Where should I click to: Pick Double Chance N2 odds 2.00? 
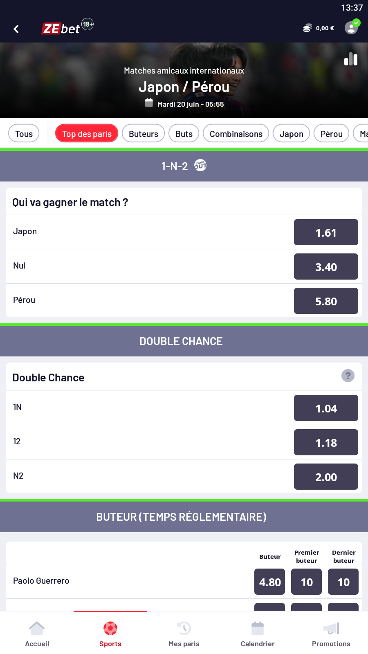pos(326,477)
